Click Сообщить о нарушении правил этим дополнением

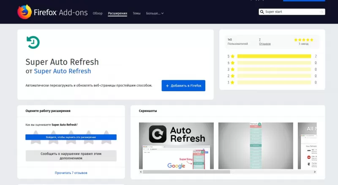71,156
